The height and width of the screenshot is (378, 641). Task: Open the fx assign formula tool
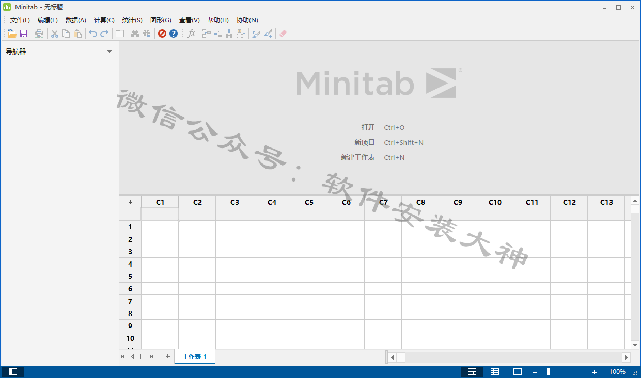pos(192,34)
